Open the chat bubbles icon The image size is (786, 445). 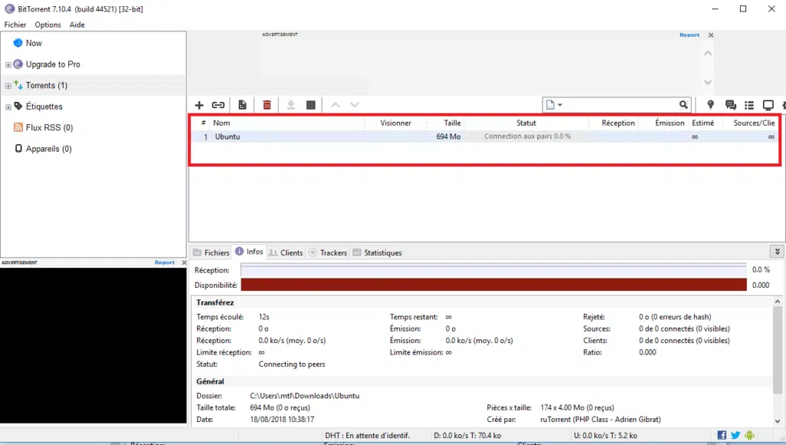tap(731, 105)
